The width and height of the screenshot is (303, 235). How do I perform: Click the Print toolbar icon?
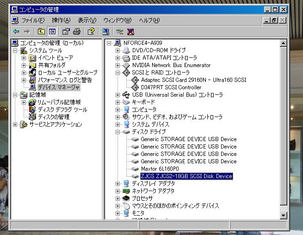(x=77, y=31)
